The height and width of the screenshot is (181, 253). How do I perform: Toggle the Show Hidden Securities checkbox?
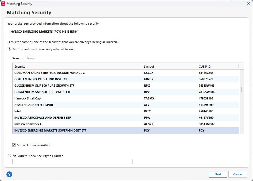[x=14, y=145]
